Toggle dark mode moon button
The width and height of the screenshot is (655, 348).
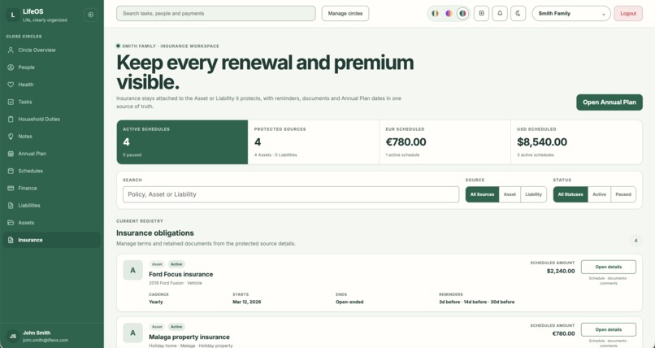518,13
